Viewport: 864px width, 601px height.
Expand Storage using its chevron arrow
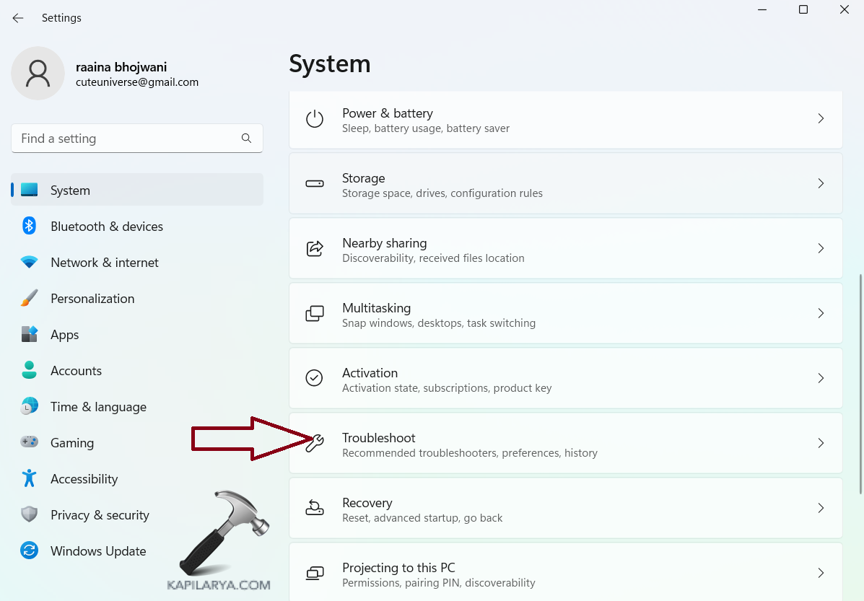tap(820, 183)
